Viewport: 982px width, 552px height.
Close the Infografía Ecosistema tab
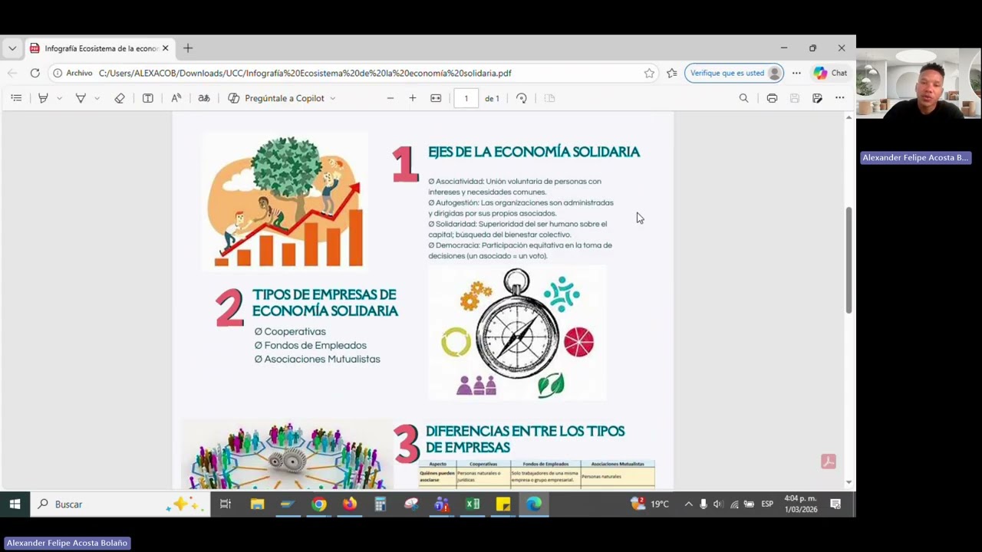pos(165,48)
